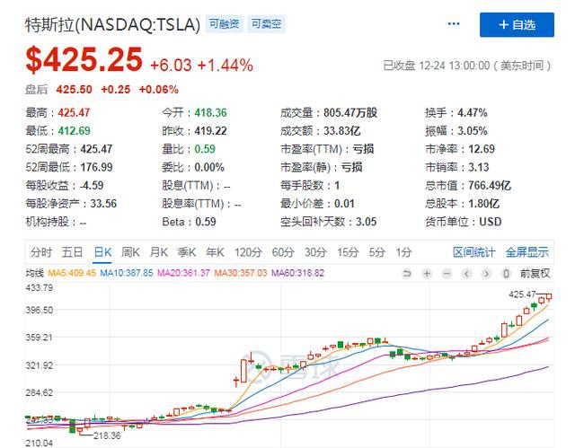Image resolution: width=575 pixels, height=448 pixels.
Task: Switch to the 日K chart tab
Action: (x=102, y=252)
